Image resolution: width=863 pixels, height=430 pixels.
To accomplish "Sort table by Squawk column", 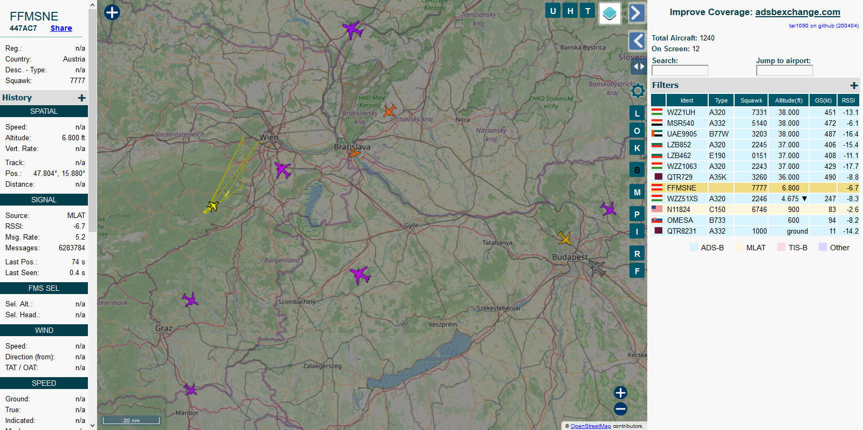I will pos(751,100).
